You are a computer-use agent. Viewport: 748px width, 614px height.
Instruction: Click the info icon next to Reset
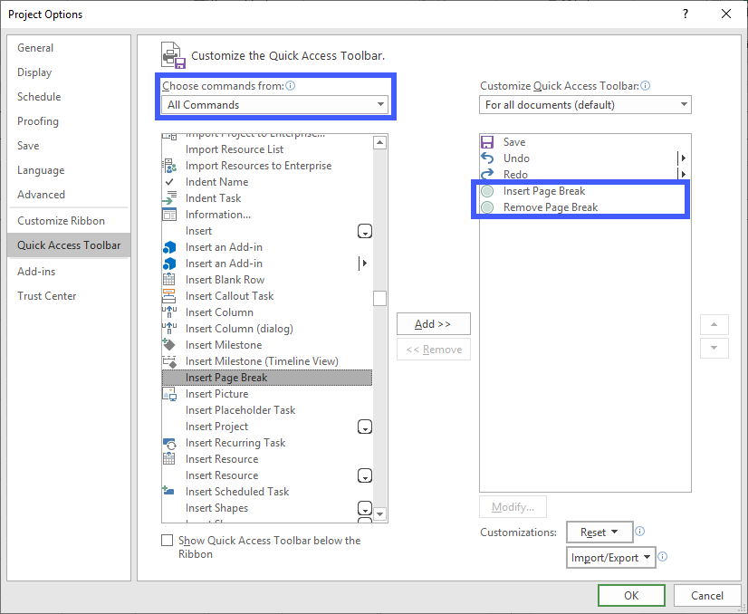point(640,532)
